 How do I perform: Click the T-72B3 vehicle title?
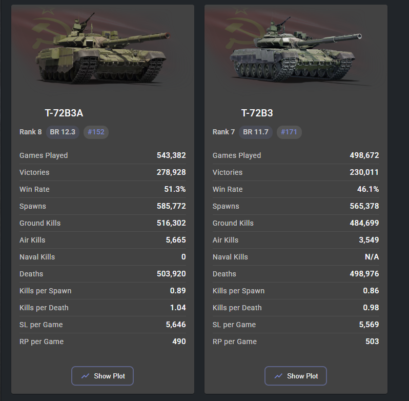(x=257, y=113)
